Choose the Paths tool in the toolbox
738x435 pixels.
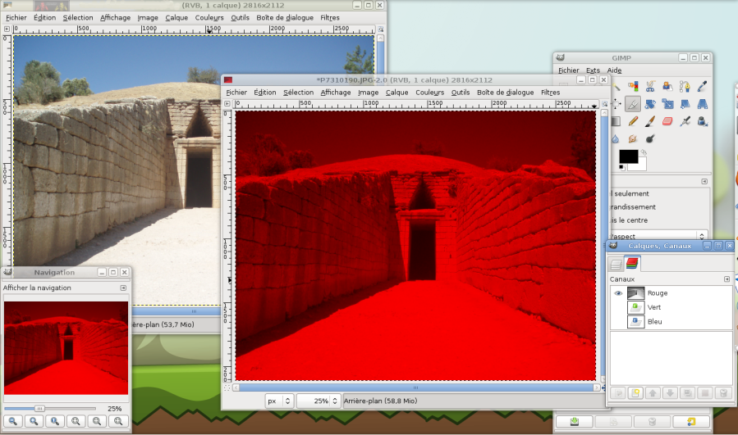(x=685, y=85)
